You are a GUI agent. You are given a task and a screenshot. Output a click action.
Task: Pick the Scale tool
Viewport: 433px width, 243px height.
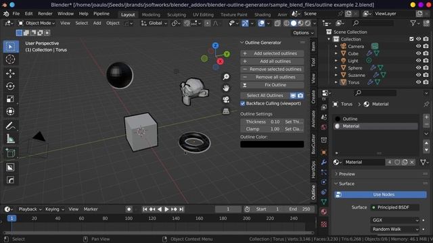pyautogui.click(x=11, y=99)
